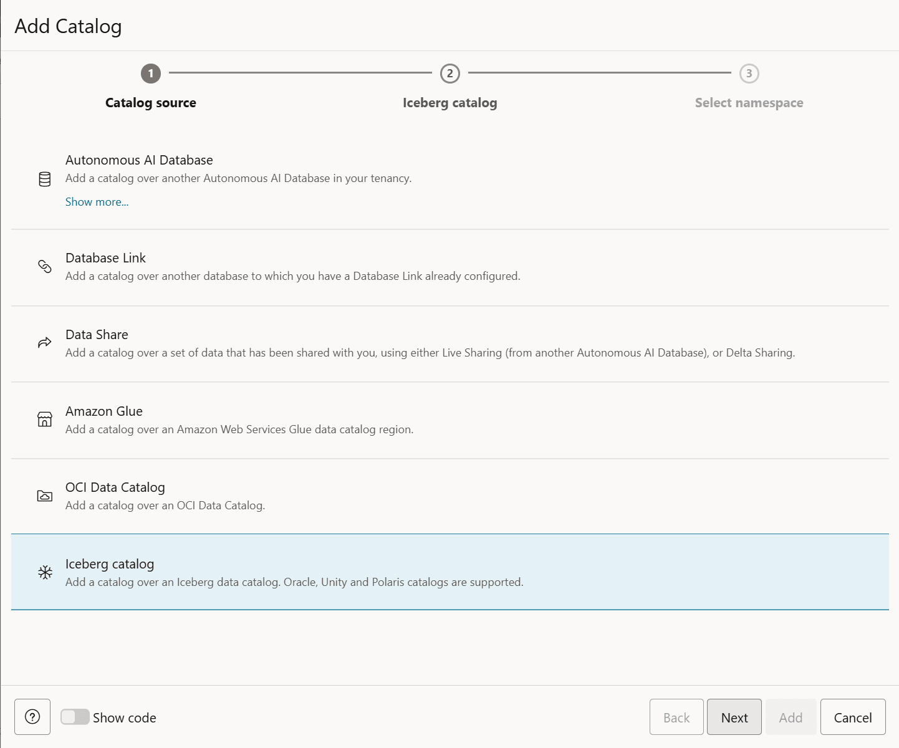This screenshot has height=748, width=899.
Task: Click the Database Link chain icon
Action: [45, 266]
